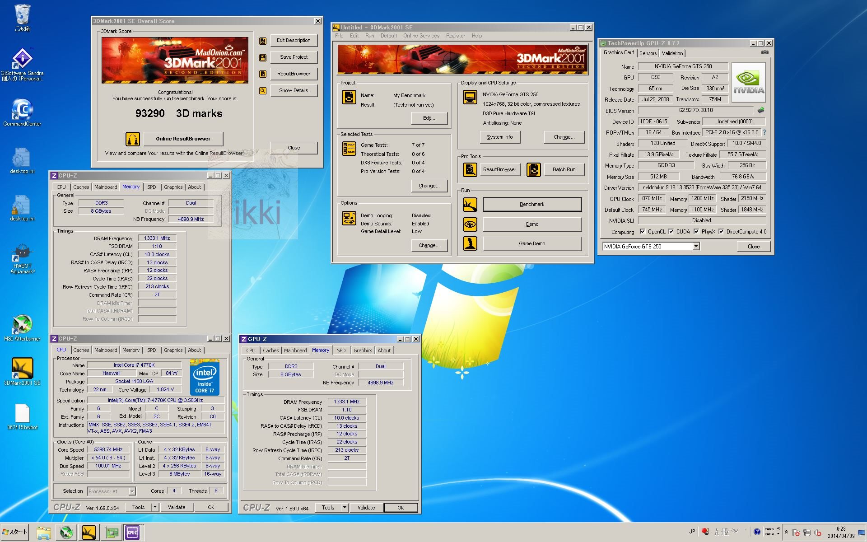Click the Demo eye icon
This screenshot has width=867, height=542.
click(x=470, y=224)
